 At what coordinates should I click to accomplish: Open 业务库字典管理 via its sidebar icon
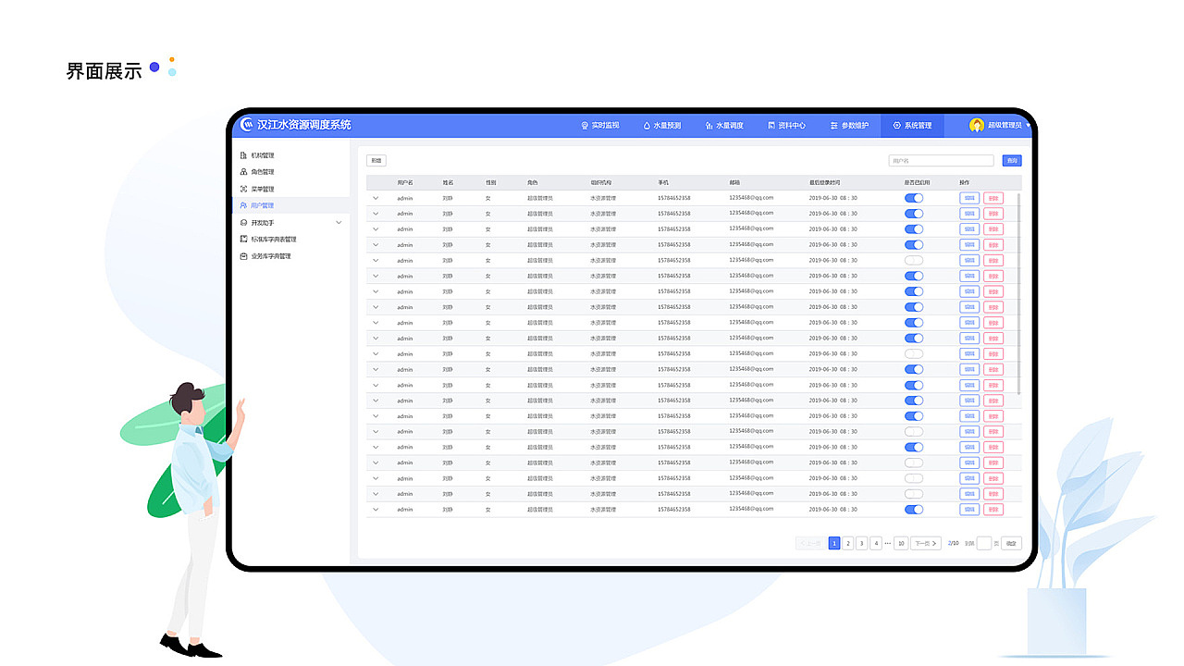[243, 256]
